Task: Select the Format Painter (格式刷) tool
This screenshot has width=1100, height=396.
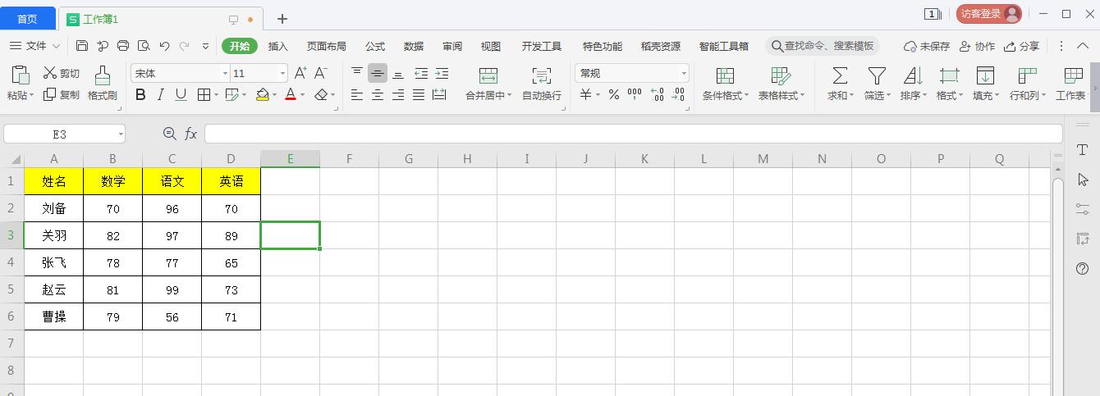Action: [x=103, y=84]
